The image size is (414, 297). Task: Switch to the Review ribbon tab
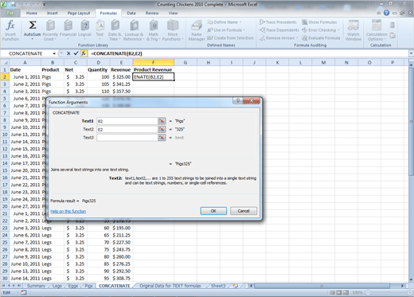pos(152,13)
